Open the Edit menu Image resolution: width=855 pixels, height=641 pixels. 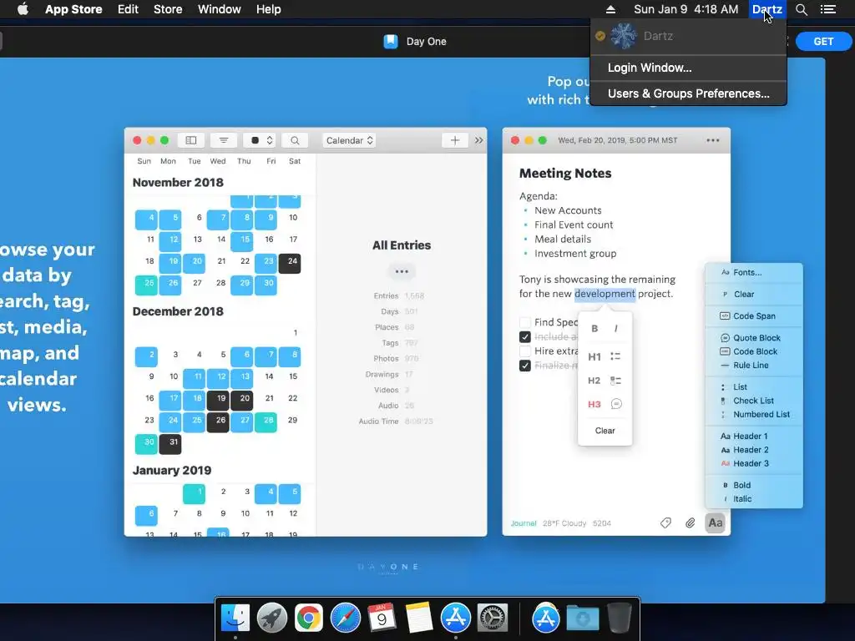tap(128, 9)
